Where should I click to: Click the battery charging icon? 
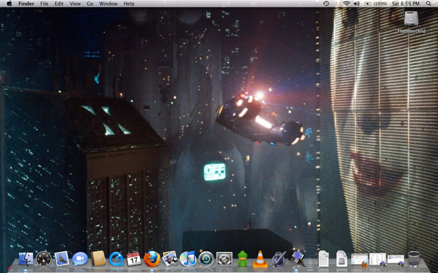click(367, 3)
